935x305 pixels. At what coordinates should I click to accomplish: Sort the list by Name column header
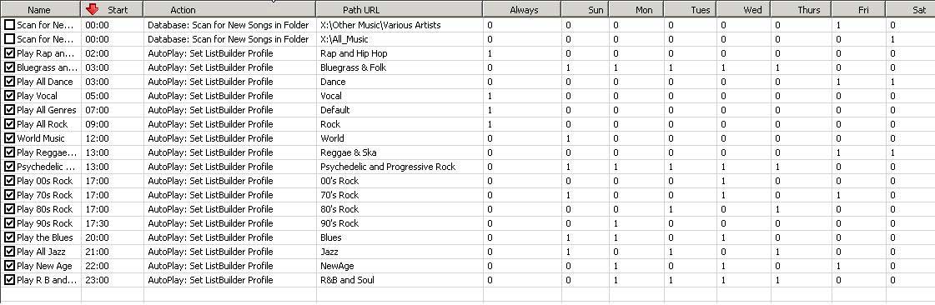(x=40, y=9)
